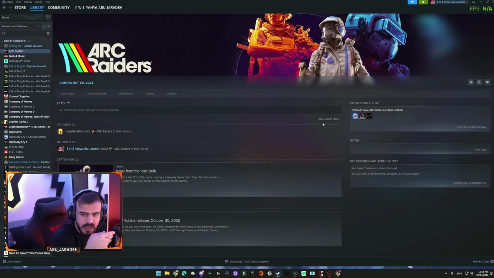Open ARC Raiders game info icon

479,82
